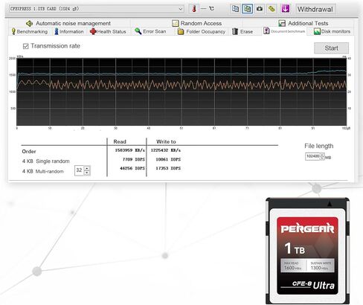Toggle the Transmission rate checkbox
The height and width of the screenshot is (305, 363).
pyautogui.click(x=25, y=46)
